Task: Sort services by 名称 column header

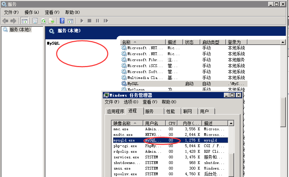Action: click(x=143, y=42)
